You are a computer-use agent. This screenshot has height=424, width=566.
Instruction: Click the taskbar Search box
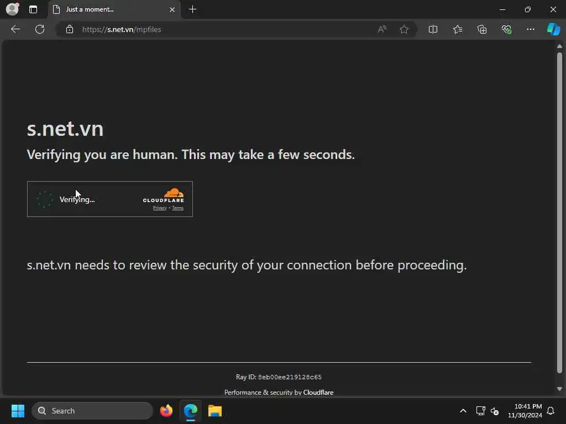pyautogui.click(x=92, y=411)
